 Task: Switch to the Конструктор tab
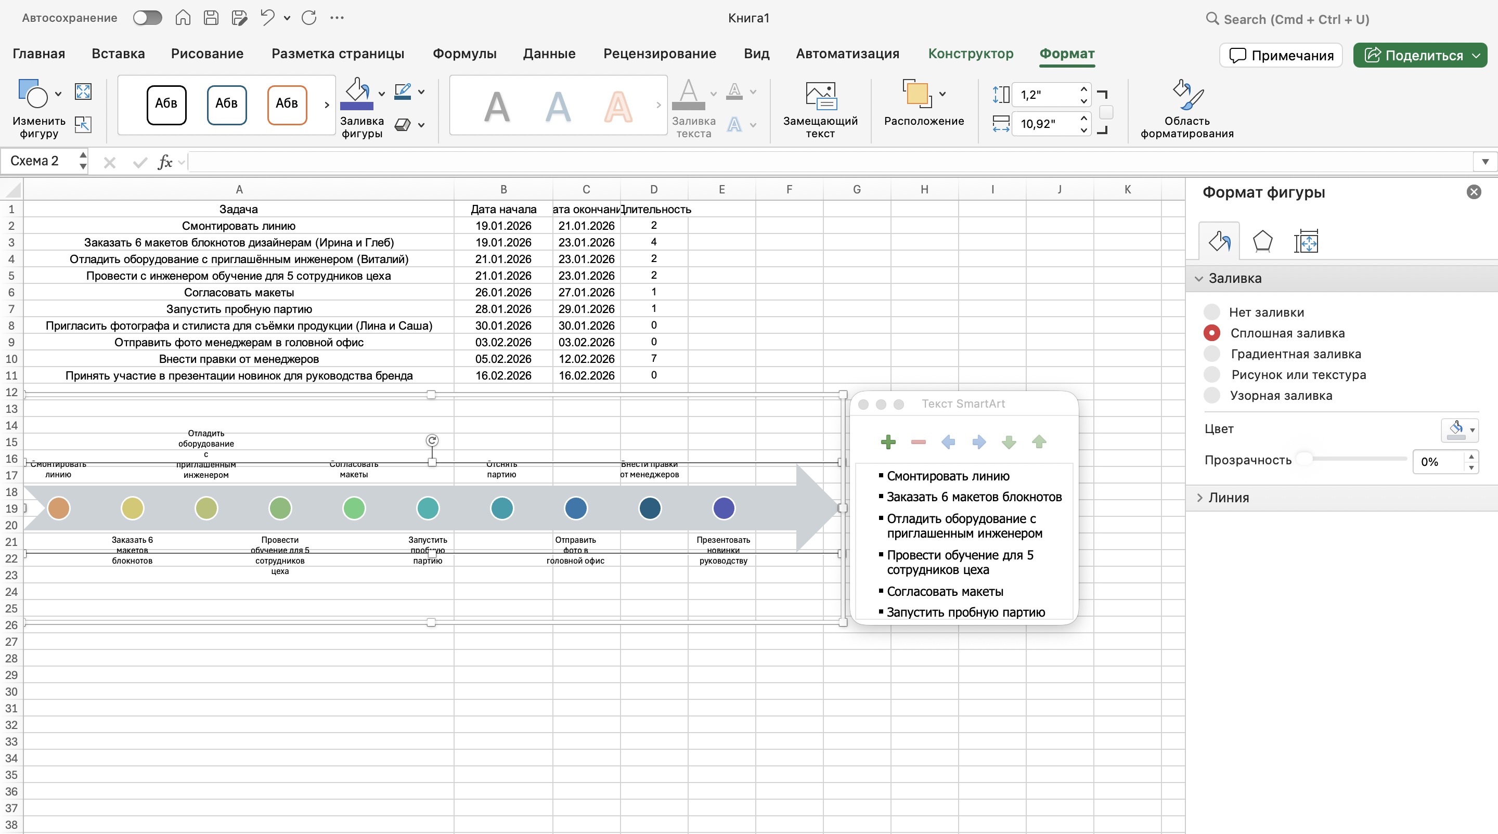click(970, 54)
